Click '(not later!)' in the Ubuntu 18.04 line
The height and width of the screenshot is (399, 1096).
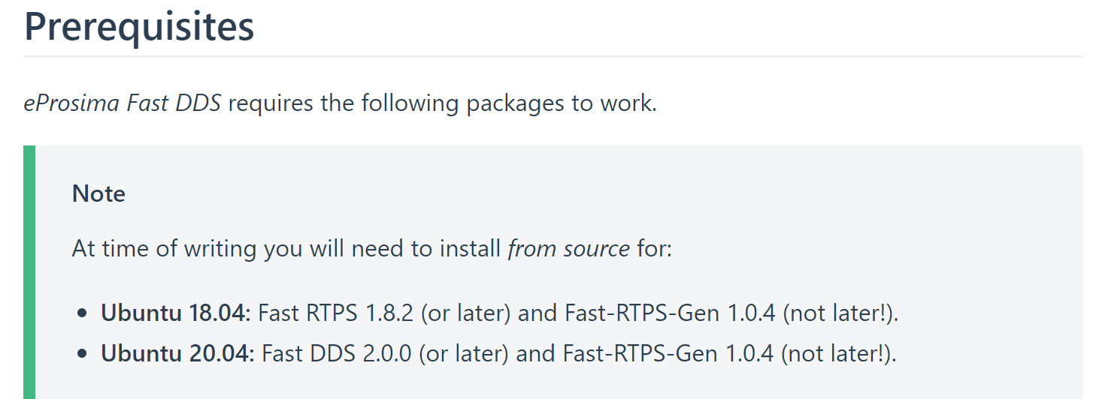840,313
